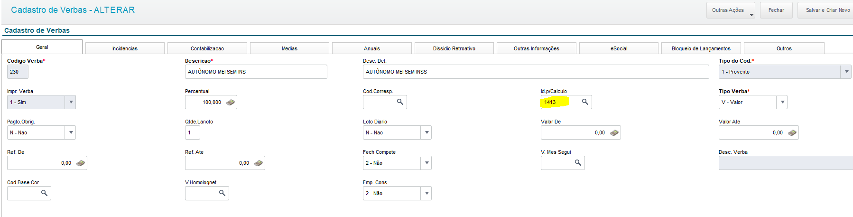Expand the Fech Compete dropdown
The image size is (853, 217).
click(426, 163)
